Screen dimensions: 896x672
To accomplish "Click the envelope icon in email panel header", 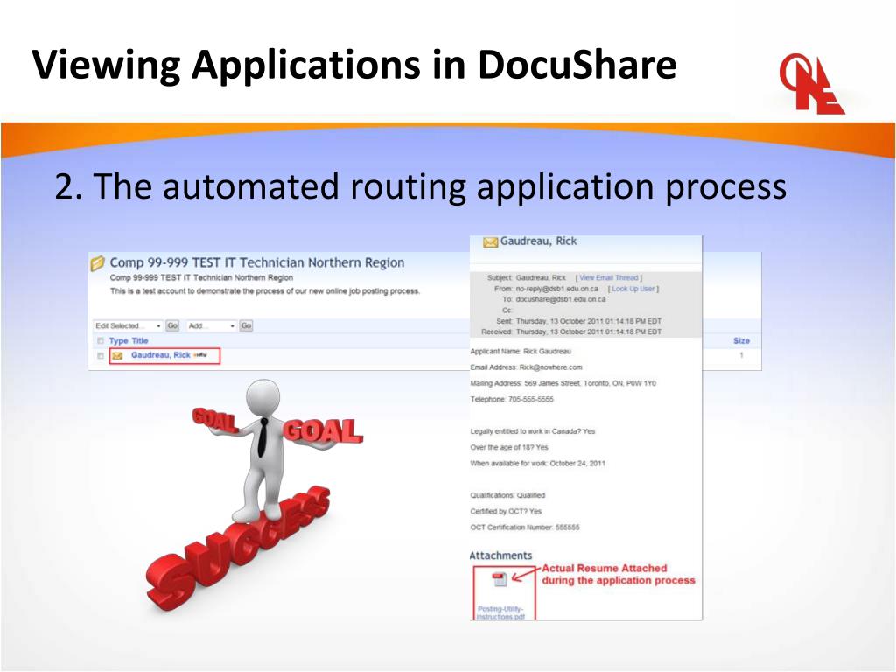I will click(490, 242).
